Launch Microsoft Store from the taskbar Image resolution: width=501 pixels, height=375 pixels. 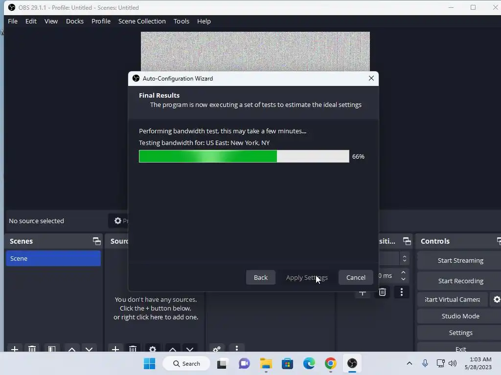[x=287, y=363]
